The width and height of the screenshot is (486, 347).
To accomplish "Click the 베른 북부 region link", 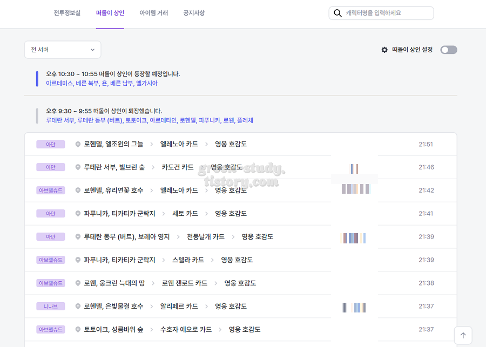I will (87, 83).
